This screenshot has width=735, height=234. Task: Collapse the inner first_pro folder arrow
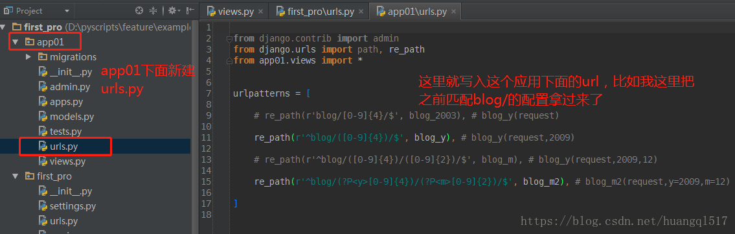(16, 176)
